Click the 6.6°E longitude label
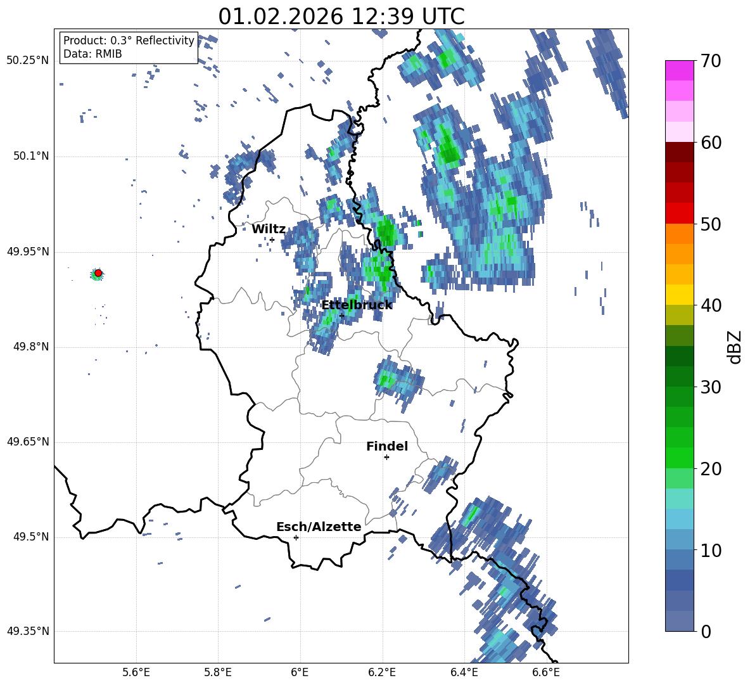750x685 pixels. tap(546, 672)
